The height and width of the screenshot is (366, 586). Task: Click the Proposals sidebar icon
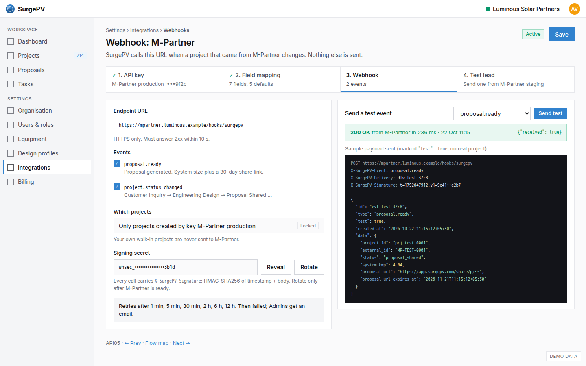[11, 70]
